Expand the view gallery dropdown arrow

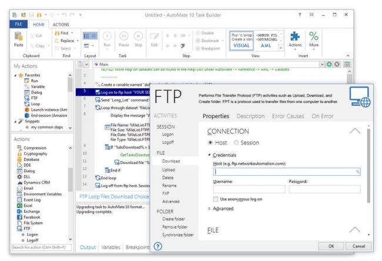tap(281, 48)
